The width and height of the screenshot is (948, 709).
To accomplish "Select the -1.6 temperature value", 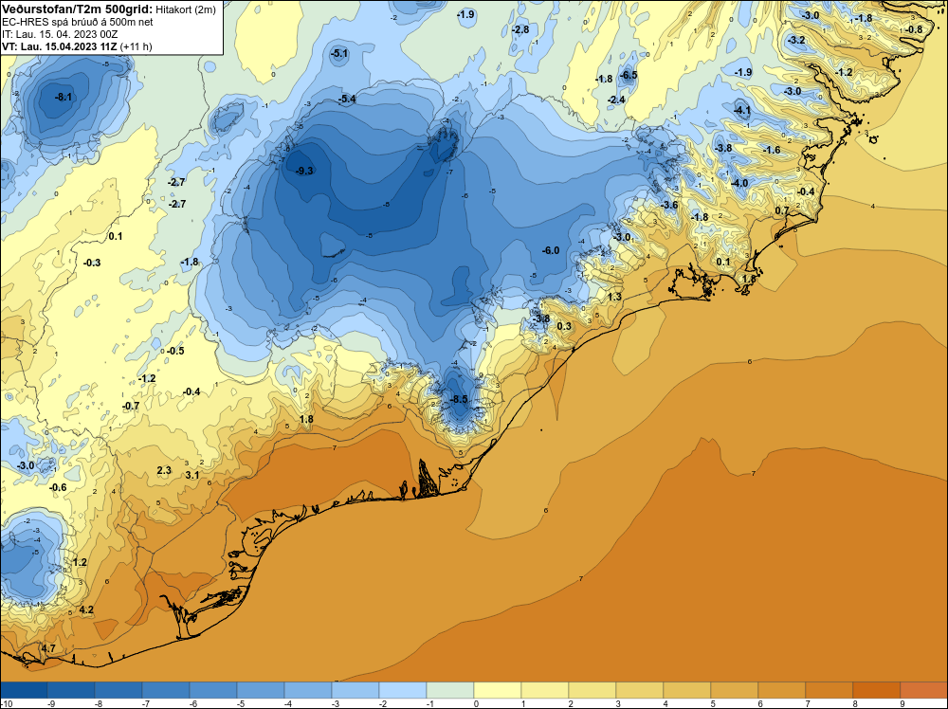I will coord(772,150).
